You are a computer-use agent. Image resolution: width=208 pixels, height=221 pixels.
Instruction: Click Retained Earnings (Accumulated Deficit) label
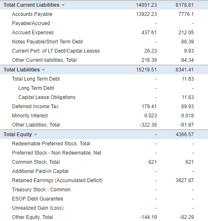point(57,180)
